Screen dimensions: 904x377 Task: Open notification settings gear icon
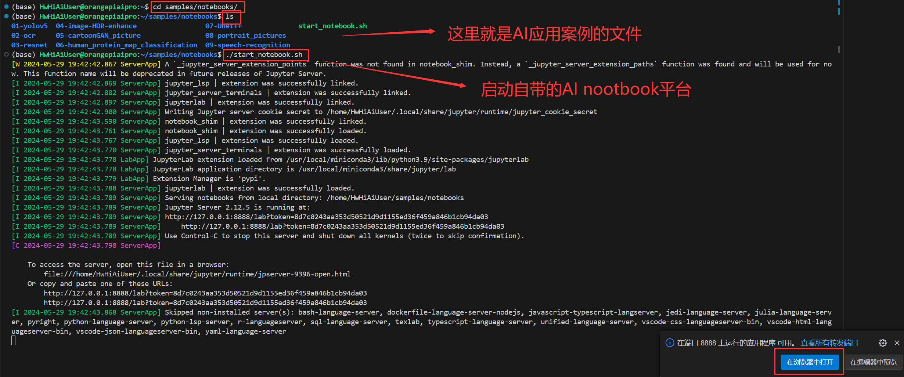coord(883,343)
